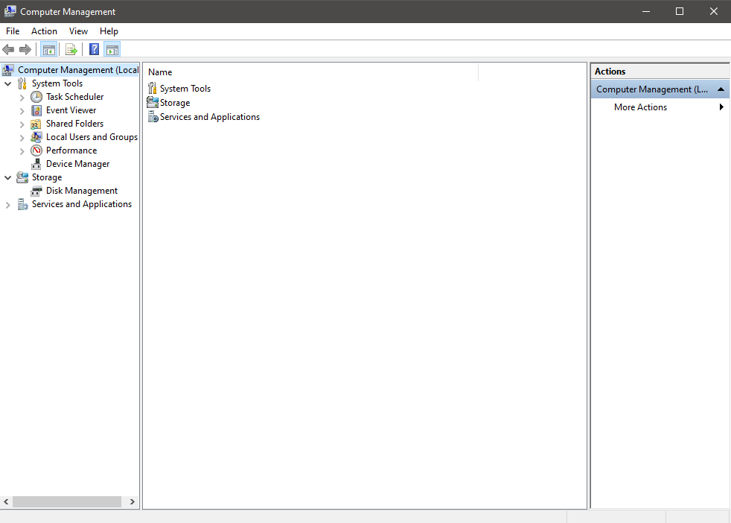Click tree pane scroll left arrow
The height and width of the screenshot is (523, 731).
[6, 502]
